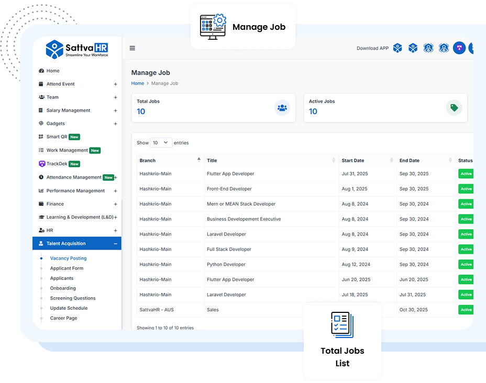Screen dimensions: 486x383
Task: Click the Home breadcrumb link
Action: (138, 83)
